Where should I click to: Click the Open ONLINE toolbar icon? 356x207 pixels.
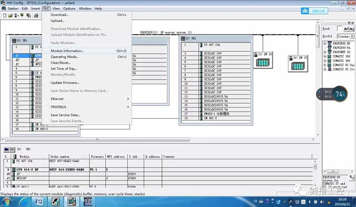[x=16, y=15]
